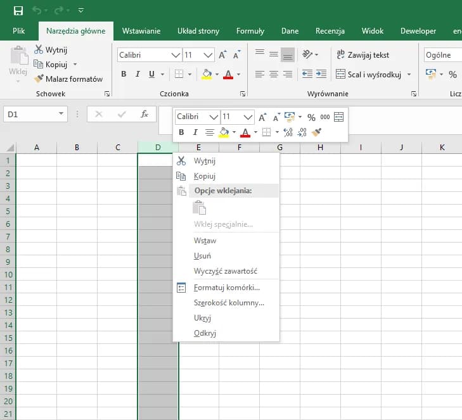Screen dimensions: 462x420
Task: Click Formatuj komórki... in context menu
Action: [x=227, y=288]
